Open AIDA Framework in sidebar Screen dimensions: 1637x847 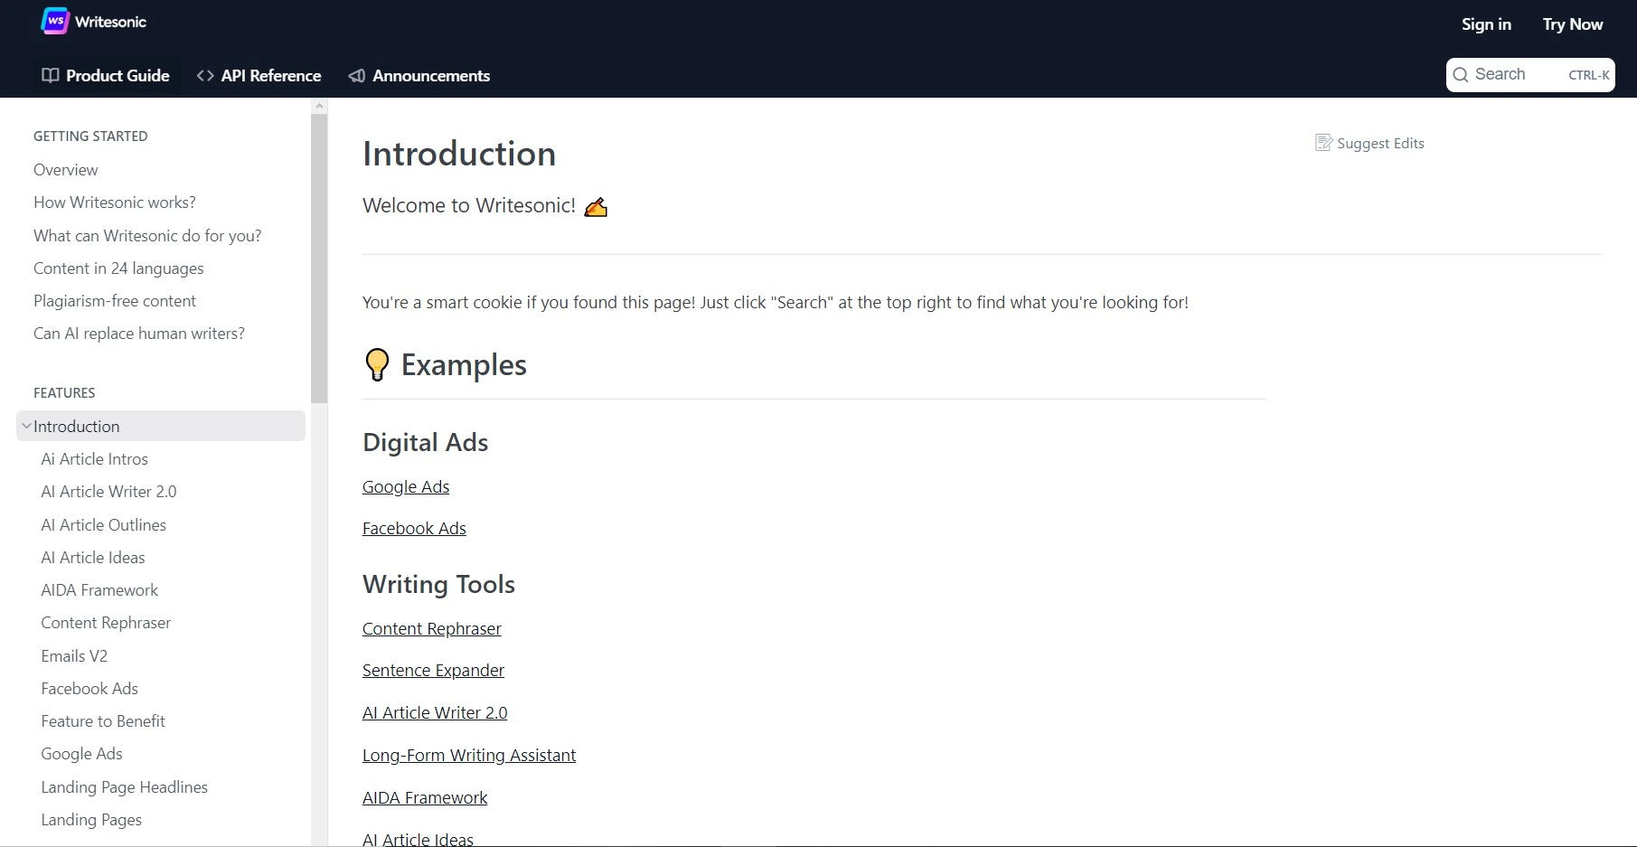click(x=99, y=590)
